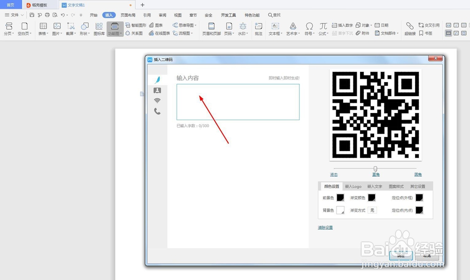The image size is (470, 280).
Task: Select the WiFi QR type icon
Action: click(x=157, y=100)
